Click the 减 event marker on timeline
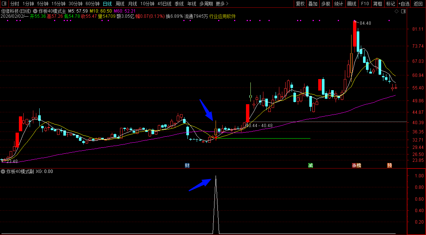The height and width of the screenshot is (235, 426). coord(310,165)
